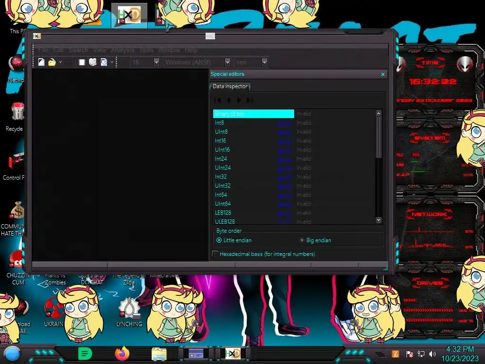Open the Search menu
The width and height of the screenshot is (485, 364).
coord(78,50)
